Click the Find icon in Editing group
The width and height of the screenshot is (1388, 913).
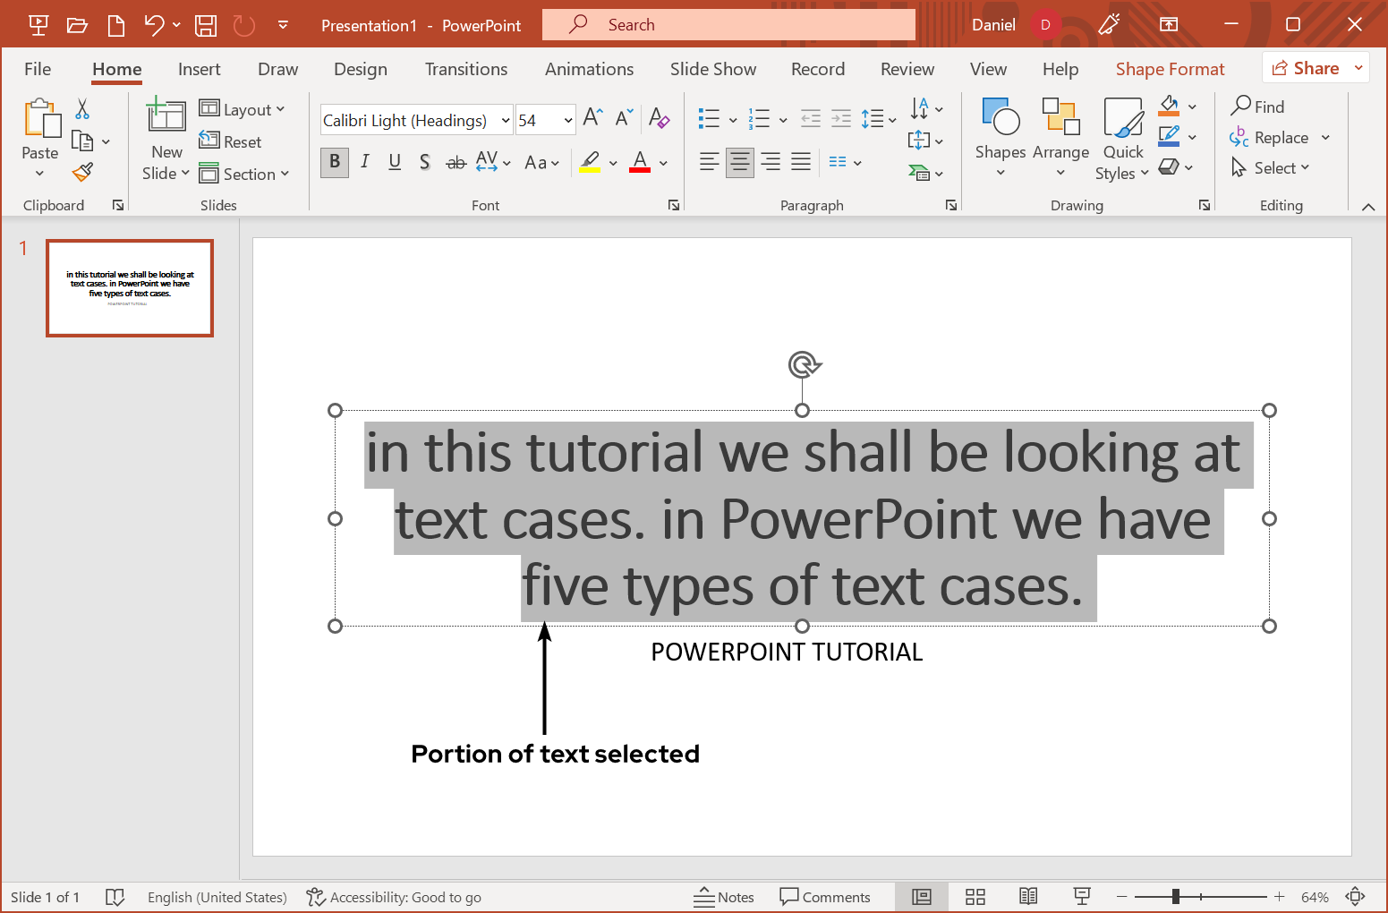1258,106
